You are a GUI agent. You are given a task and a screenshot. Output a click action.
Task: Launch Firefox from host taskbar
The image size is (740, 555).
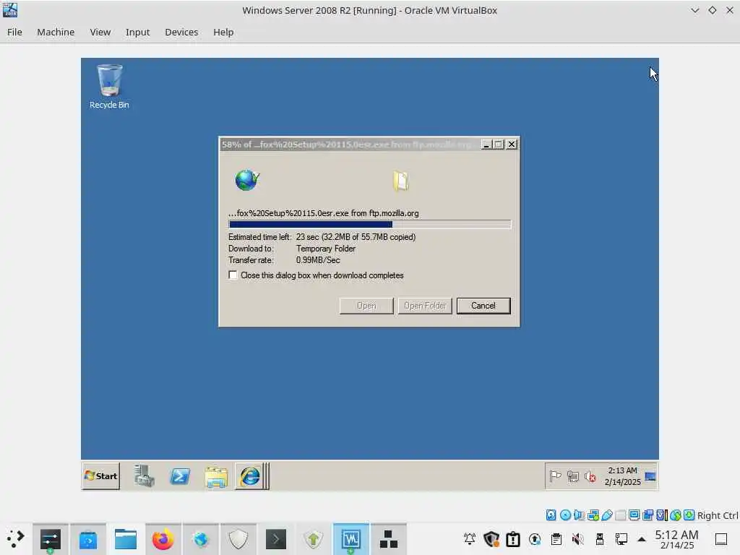[x=163, y=539]
